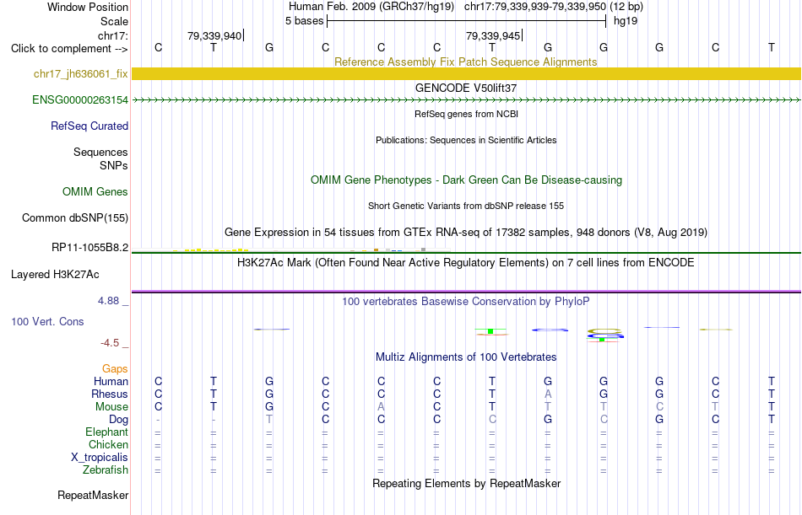Image resolution: width=802 pixels, height=515 pixels.
Task: Click the Window Position label
Action: point(88,7)
